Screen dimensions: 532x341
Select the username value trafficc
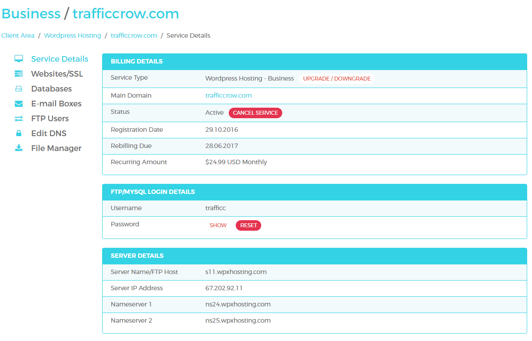(216, 208)
